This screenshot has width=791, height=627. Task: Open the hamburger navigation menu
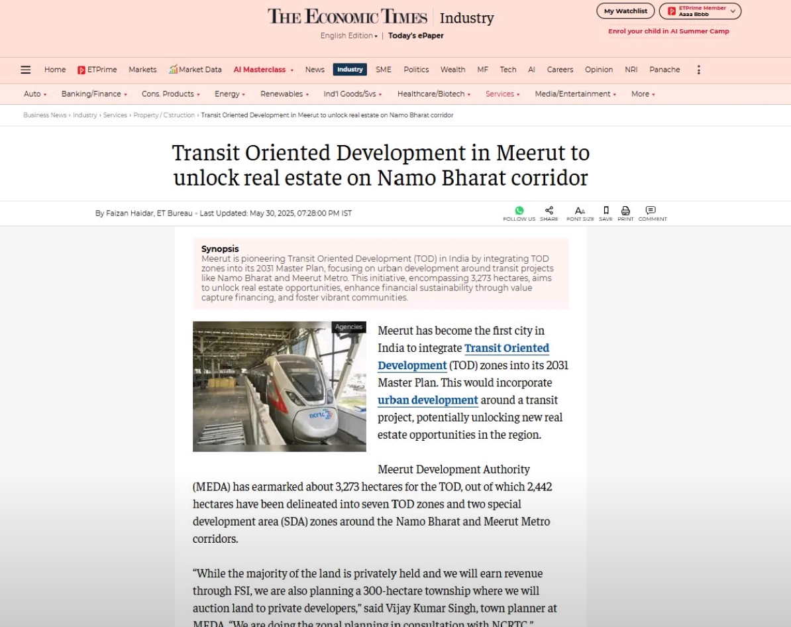[x=26, y=70]
